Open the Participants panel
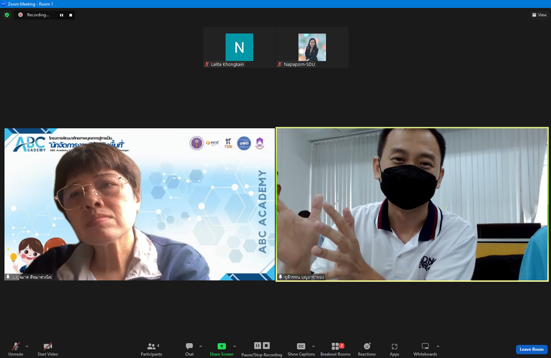 pyautogui.click(x=151, y=349)
